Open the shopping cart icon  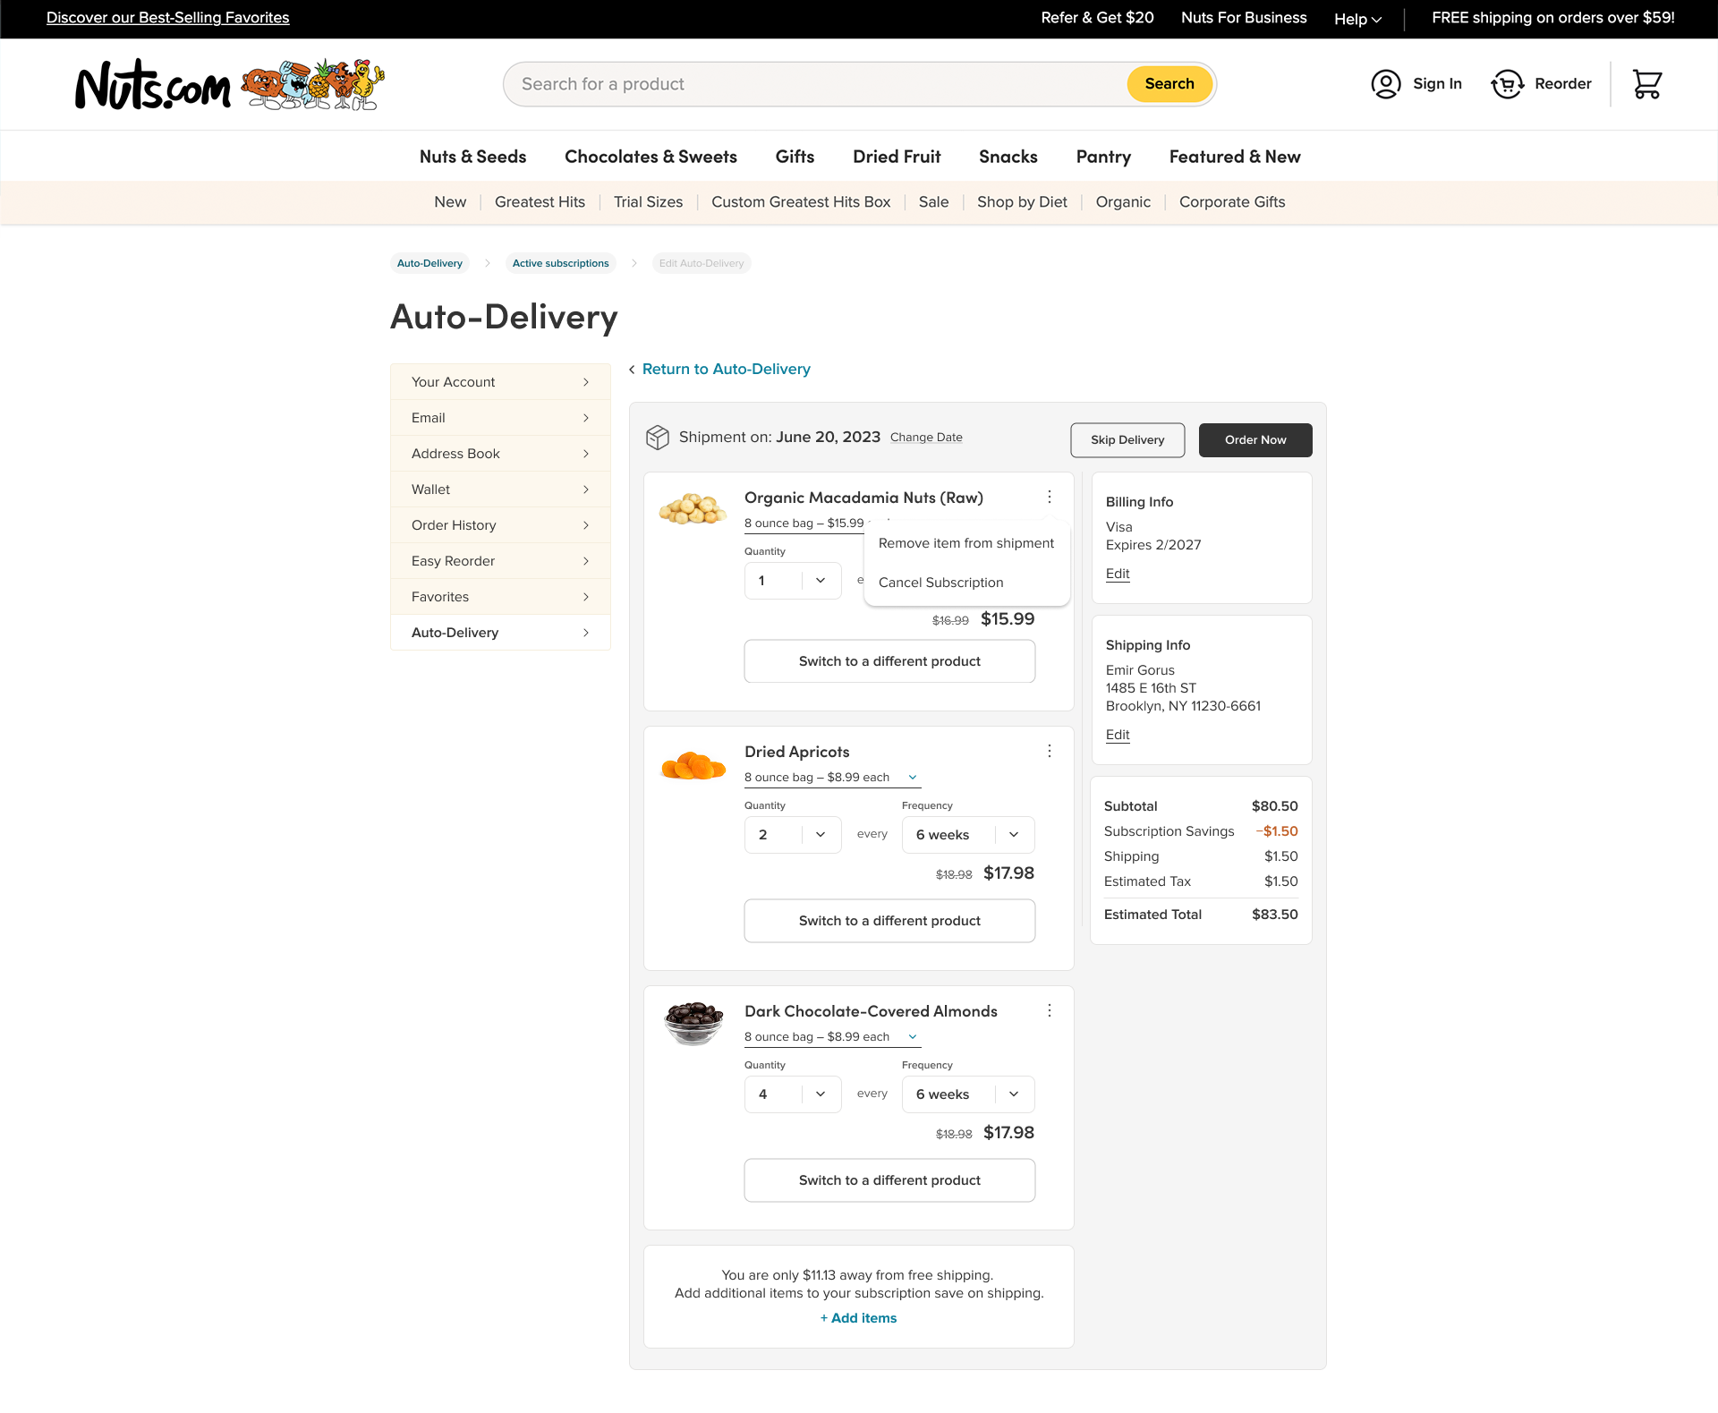coord(1647,84)
